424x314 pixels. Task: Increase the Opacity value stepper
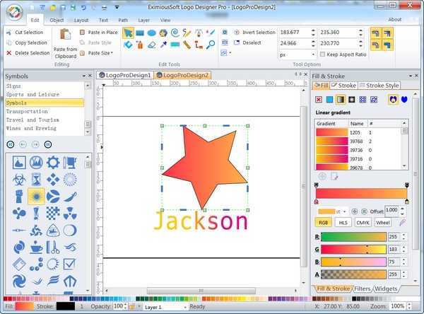coord(126,305)
